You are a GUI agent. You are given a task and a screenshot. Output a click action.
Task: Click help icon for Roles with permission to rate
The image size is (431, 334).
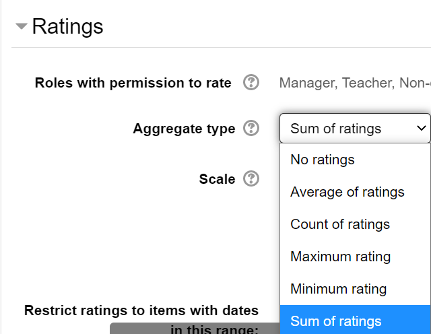[x=251, y=83]
